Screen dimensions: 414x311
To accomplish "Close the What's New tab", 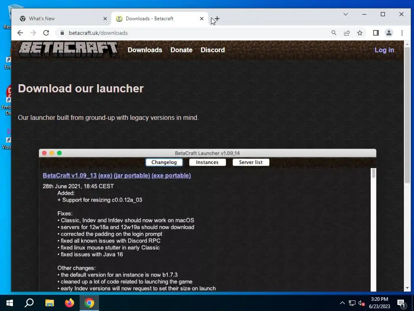I will 105,19.
